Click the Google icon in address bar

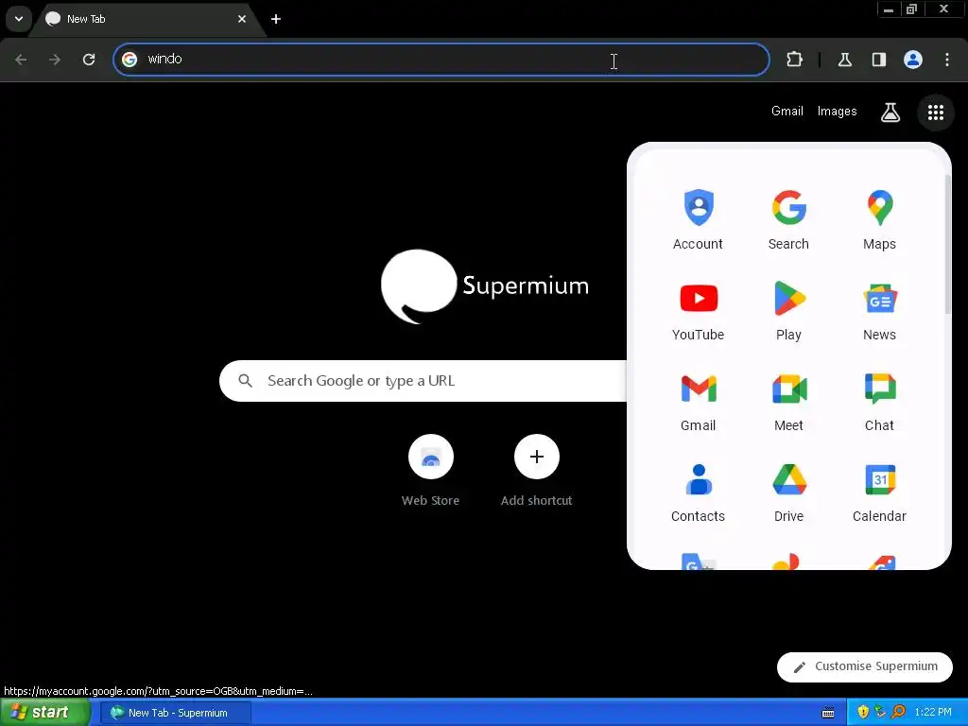coord(130,60)
